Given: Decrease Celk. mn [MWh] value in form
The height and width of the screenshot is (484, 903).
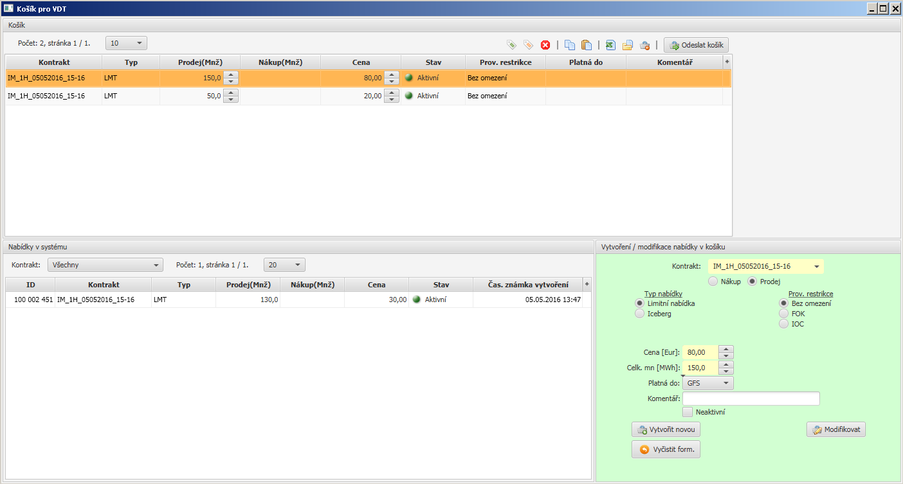Looking at the screenshot, I should (726, 372).
